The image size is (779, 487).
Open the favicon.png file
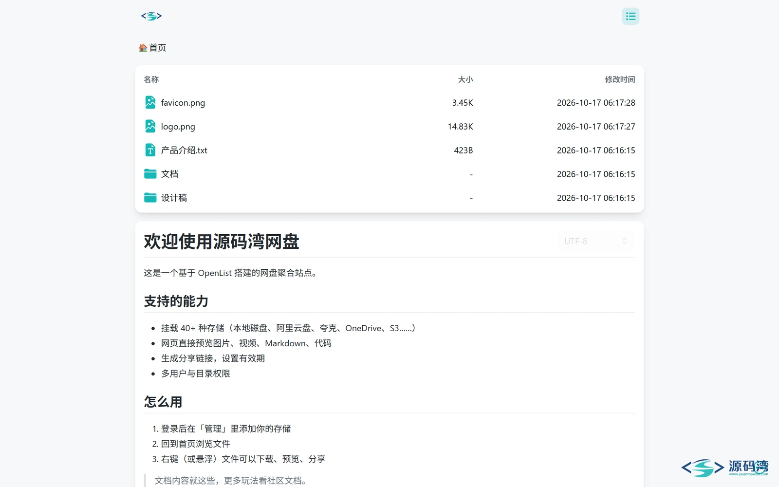[x=183, y=103]
